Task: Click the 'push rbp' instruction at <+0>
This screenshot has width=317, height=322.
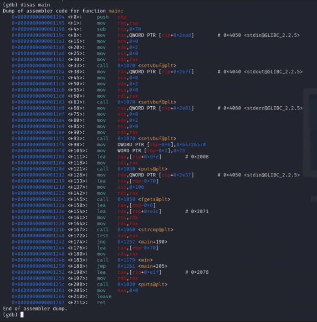Action: click(111, 16)
